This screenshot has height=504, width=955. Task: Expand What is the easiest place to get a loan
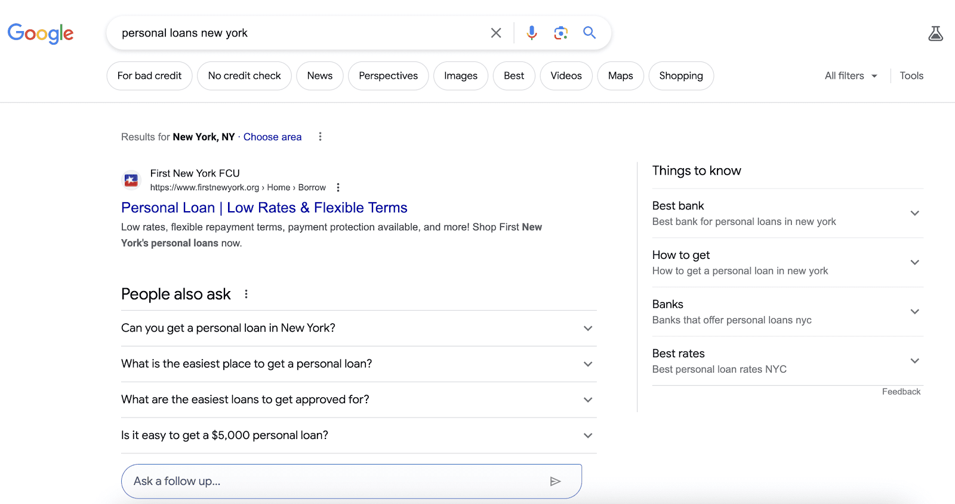click(359, 364)
